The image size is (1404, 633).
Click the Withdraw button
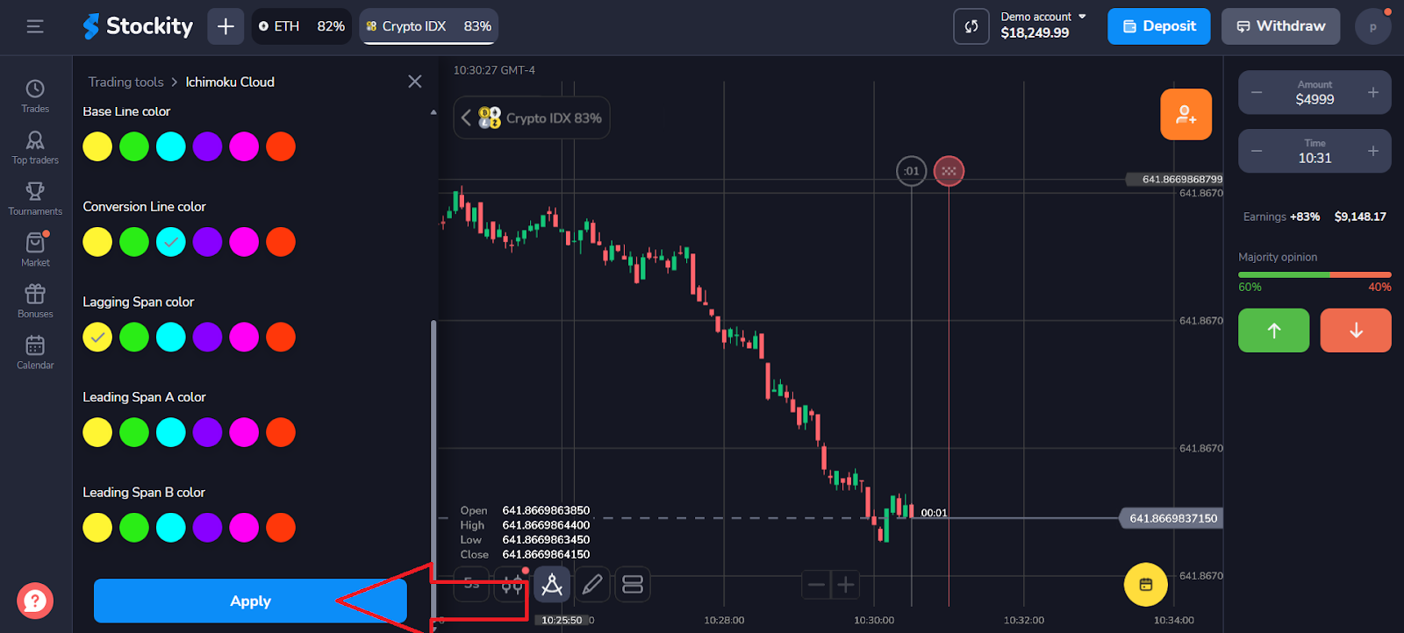click(1281, 26)
